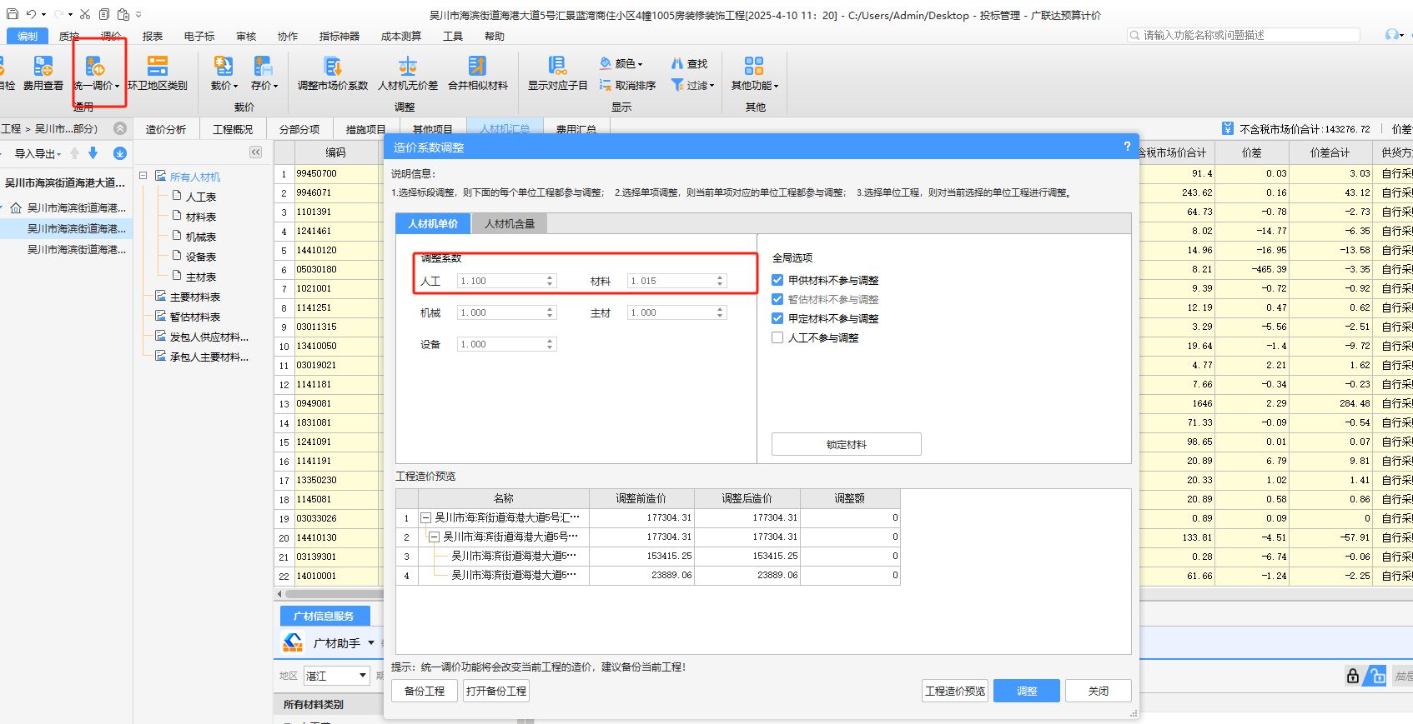Click the user avatar icon at top right
This screenshot has width=1413, height=724.
pos(1391,34)
